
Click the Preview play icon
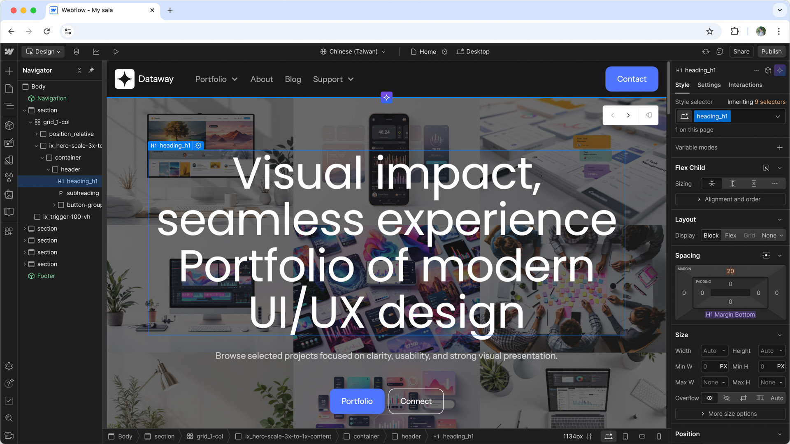116,52
